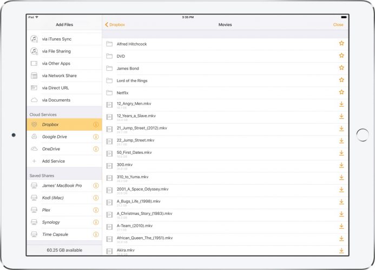Click the Wi-Fi icon in status bar
This screenshot has width=375, height=270.
coord(37,17)
